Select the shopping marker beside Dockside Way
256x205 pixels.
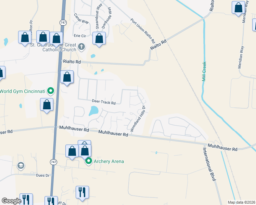pyautogui.click(x=99, y=40)
